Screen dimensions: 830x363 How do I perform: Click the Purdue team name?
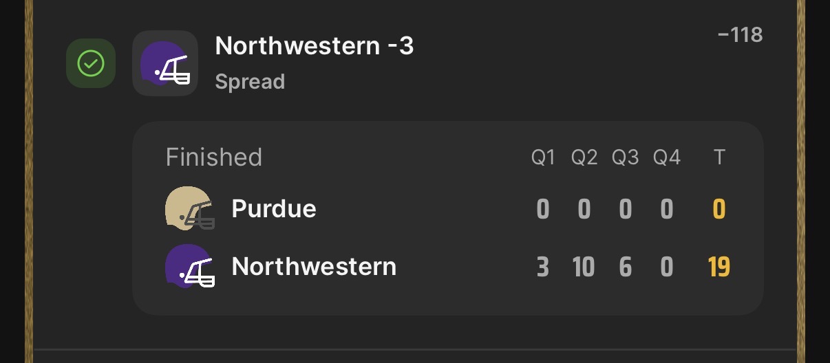pos(274,208)
